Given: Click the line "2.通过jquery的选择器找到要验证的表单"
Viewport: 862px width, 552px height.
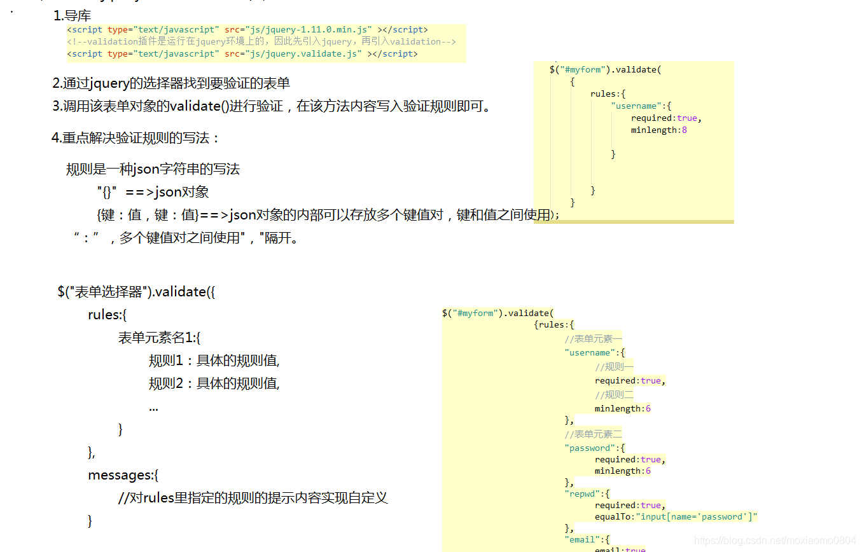Looking at the screenshot, I should coord(171,83).
